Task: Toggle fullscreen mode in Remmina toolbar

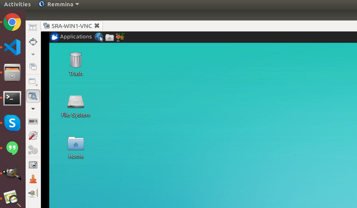Action: click(x=33, y=41)
